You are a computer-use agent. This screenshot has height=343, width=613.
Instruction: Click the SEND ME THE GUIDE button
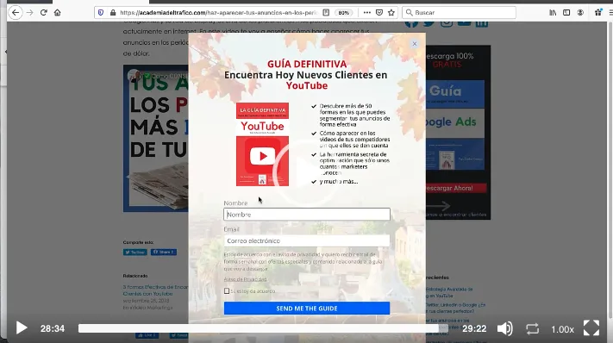(307, 309)
